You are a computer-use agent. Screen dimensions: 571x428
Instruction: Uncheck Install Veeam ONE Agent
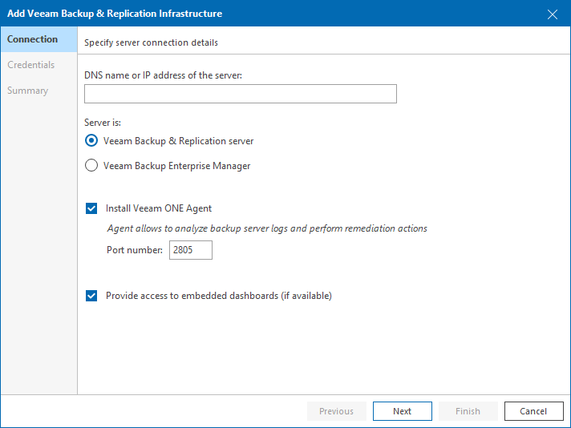[x=91, y=208]
